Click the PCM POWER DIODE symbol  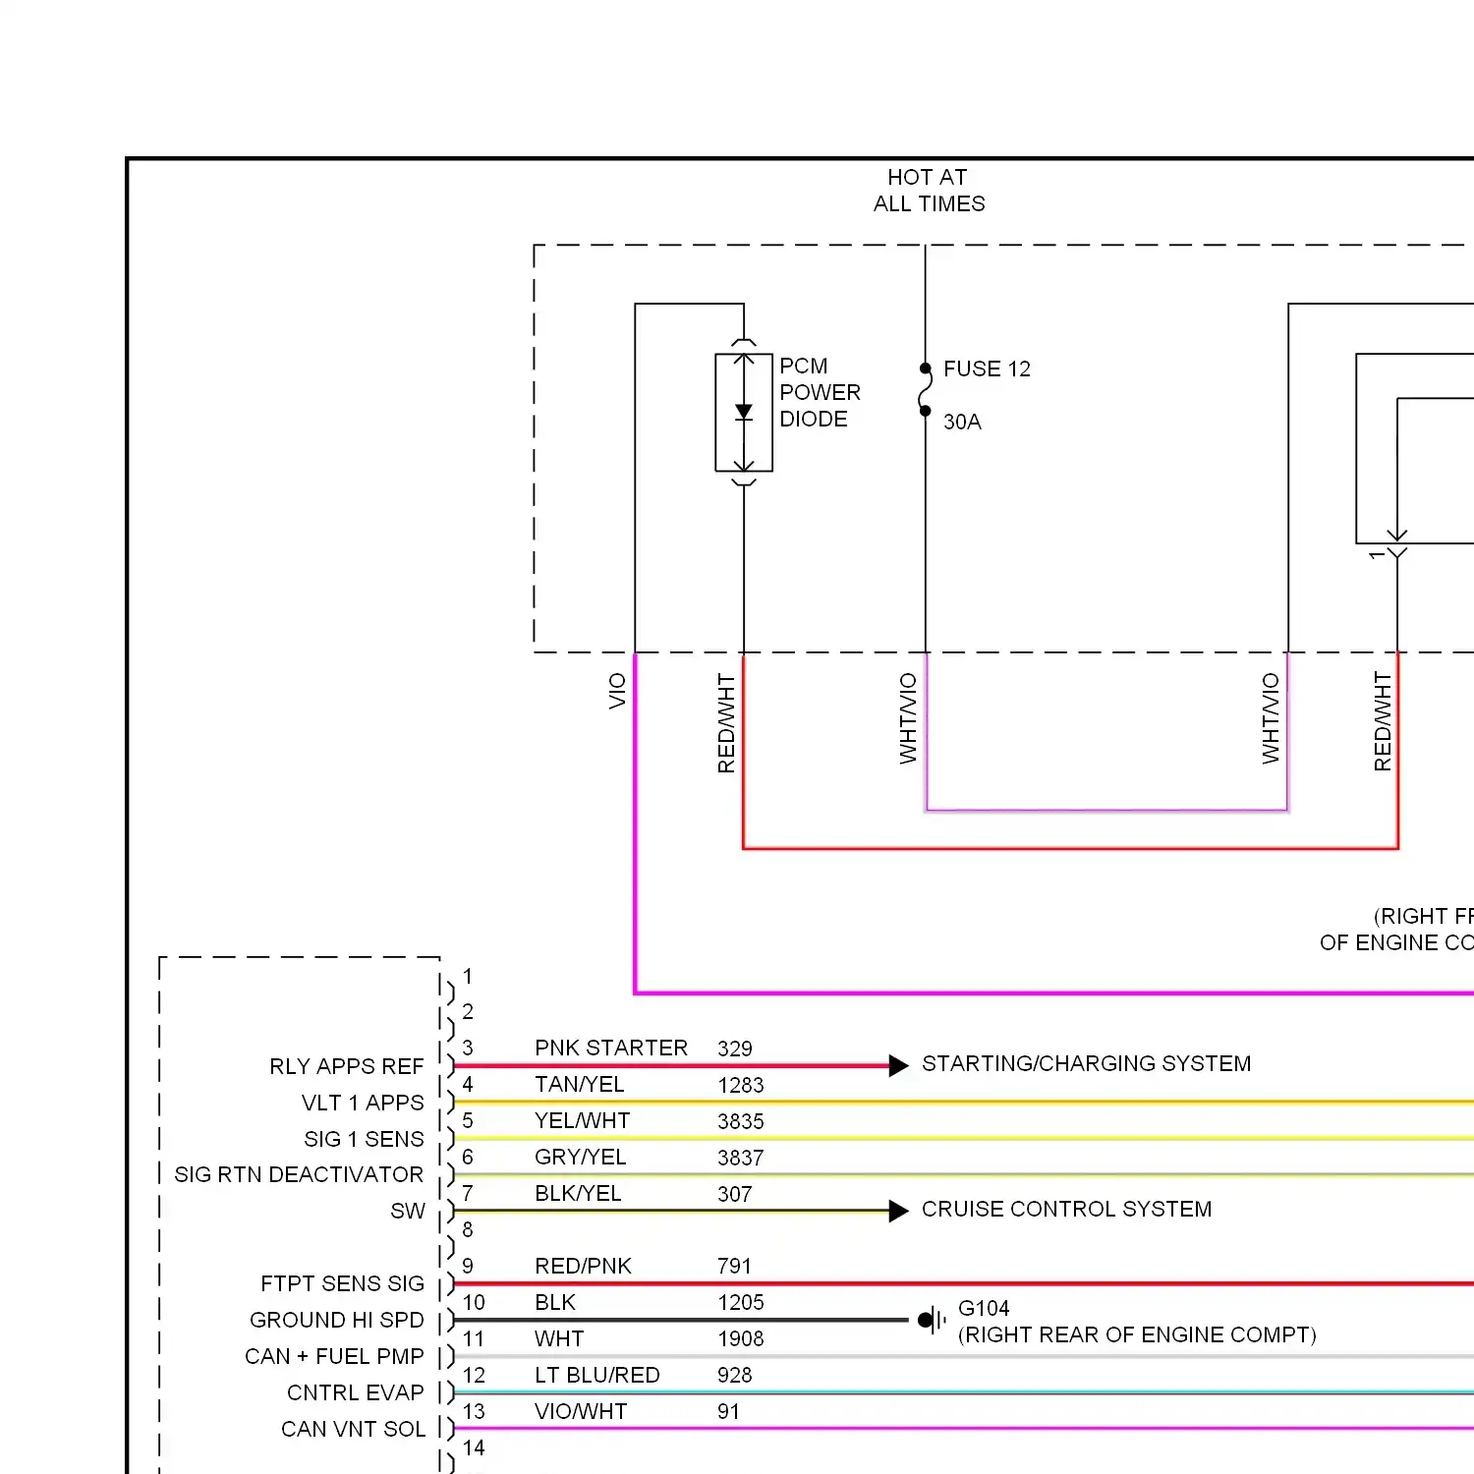[x=744, y=413]
